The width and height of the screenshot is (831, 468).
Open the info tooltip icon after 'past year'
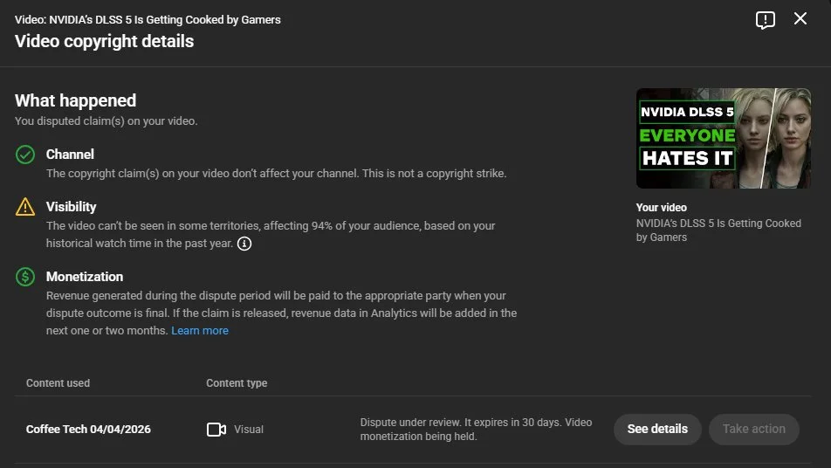click(244, 244)
